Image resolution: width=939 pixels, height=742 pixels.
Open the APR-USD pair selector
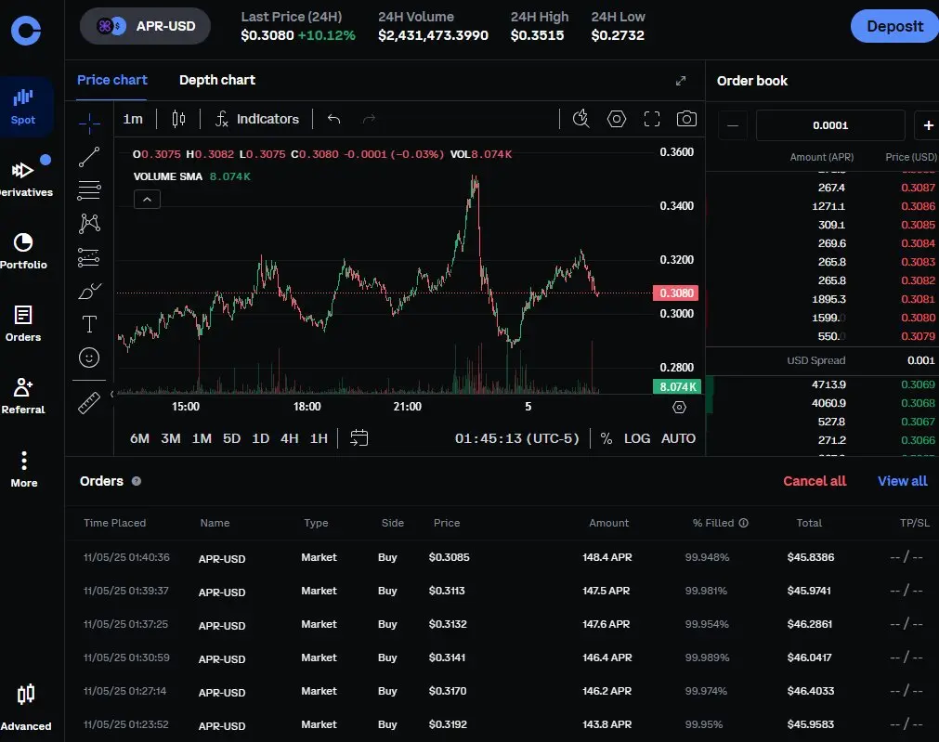145,26
